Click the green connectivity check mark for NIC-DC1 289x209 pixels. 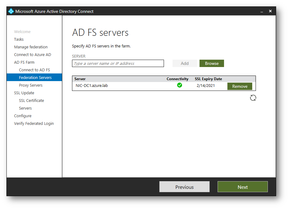point(179,85)
